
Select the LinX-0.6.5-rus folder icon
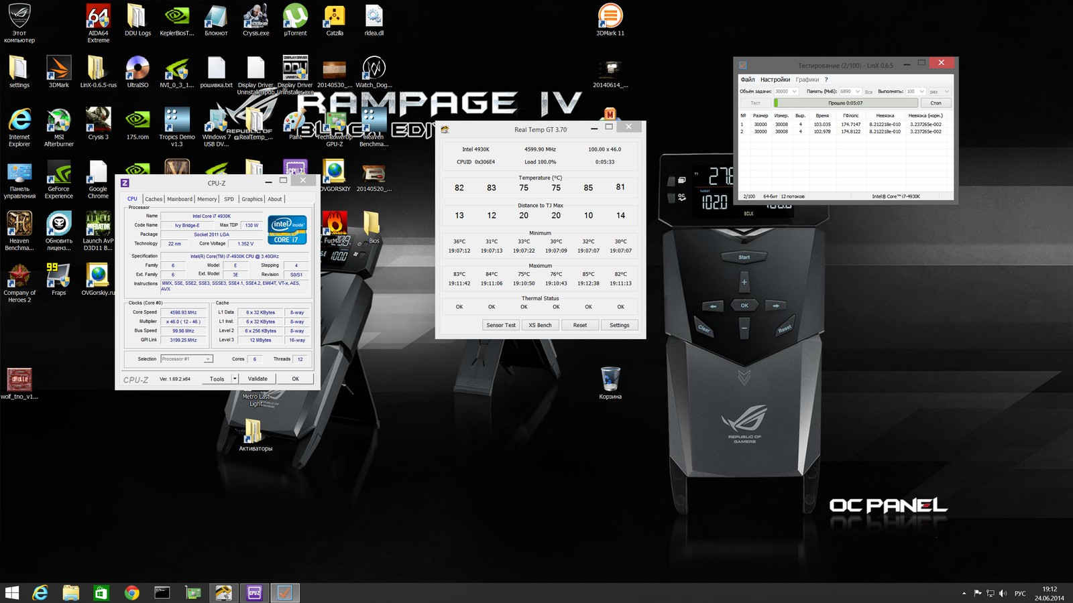98,72
